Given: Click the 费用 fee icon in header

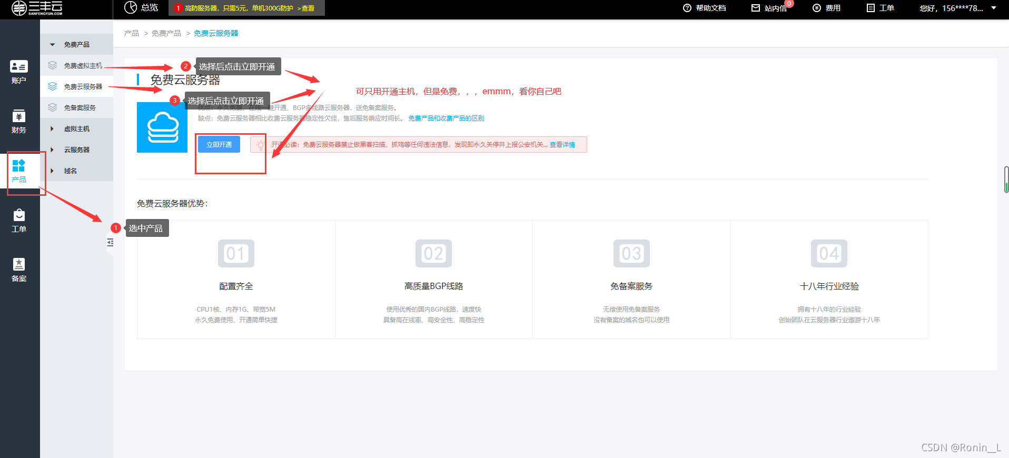Looking at the screenshot, I should [817, 8].
